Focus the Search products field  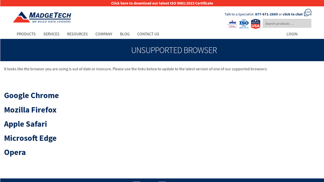(287, 23)
